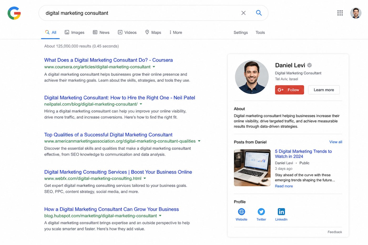This screenshot has height=245, width=368.
Task: Expand options arrow for americanmarketingassociation.org URL
Action: [199, 141]
